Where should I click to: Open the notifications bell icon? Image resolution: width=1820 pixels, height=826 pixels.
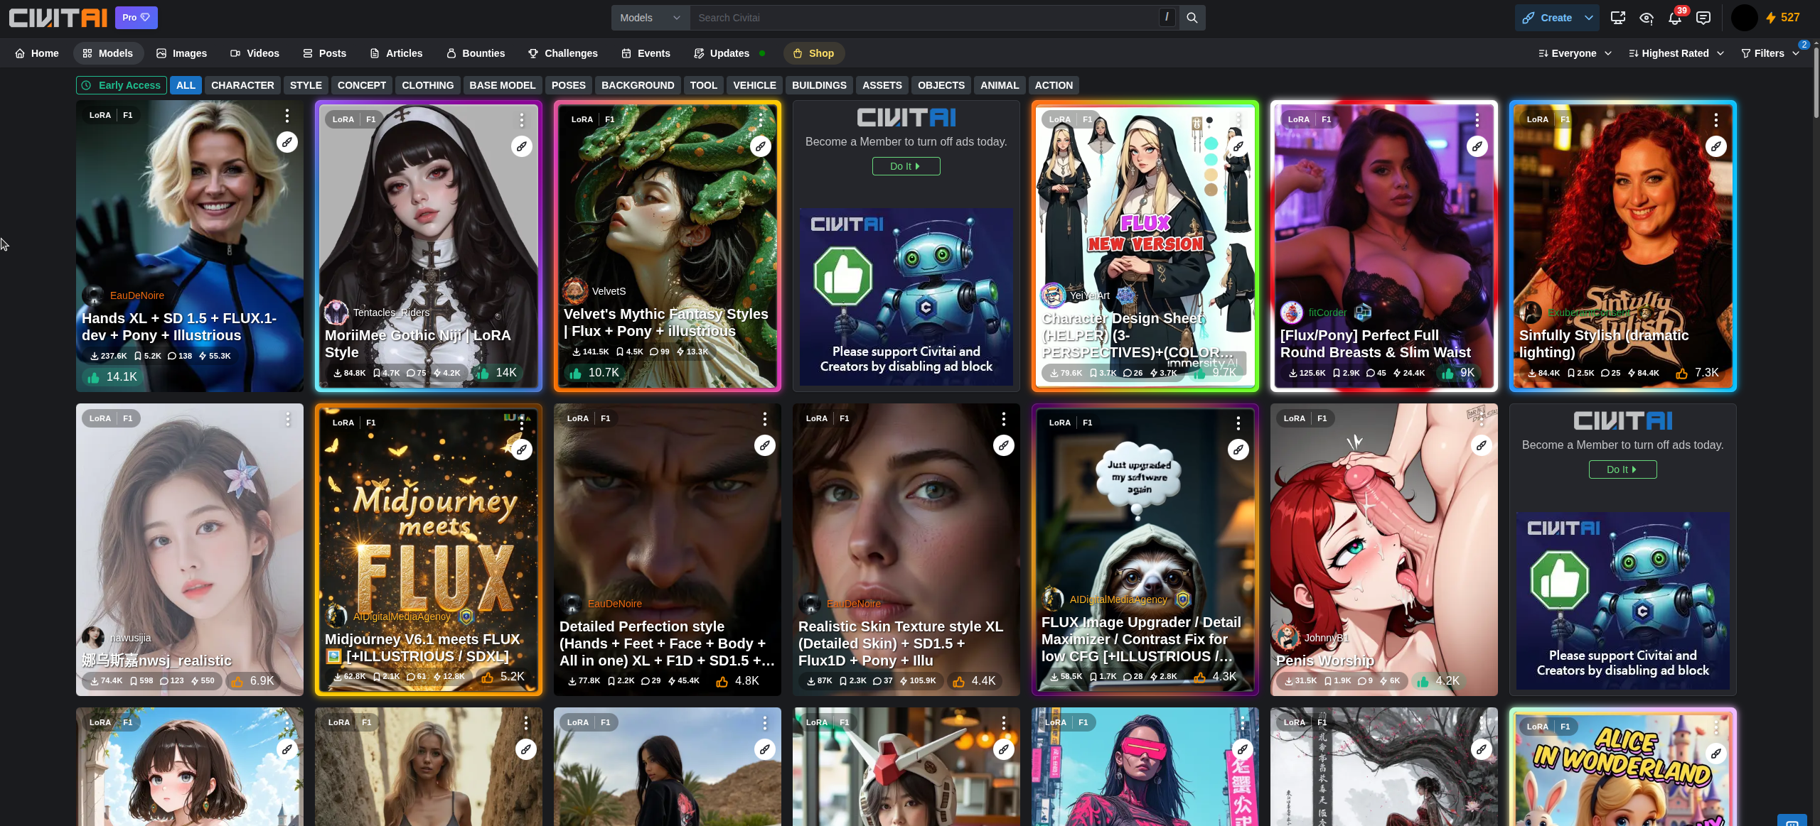pos(1674,18)
